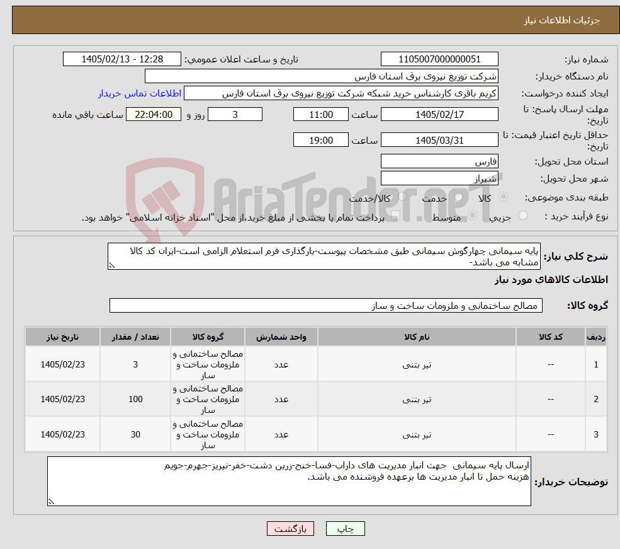
Task: Click quantity 3 in row 1
Action: pyautogui.click(x=135, y=364)
